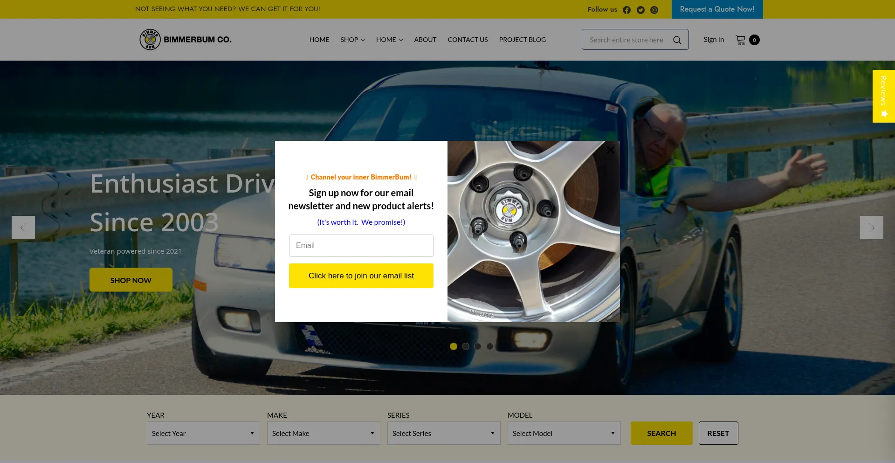
Task: Go to the PROJECT BLOG page
Action: coord(522,40)
